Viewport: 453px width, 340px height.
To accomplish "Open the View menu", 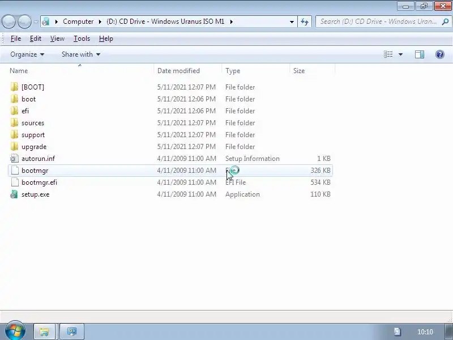I will coord(57,39).
